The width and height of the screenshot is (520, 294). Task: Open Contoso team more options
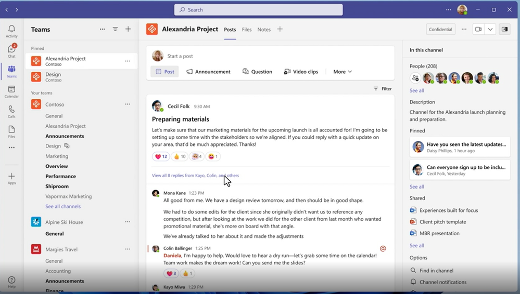click(128, 104)
